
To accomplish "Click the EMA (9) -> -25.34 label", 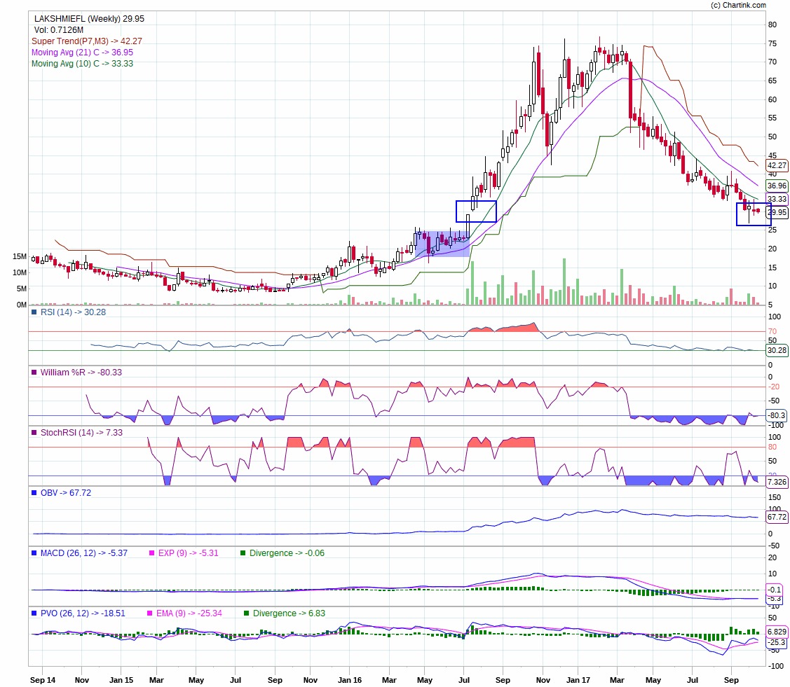I will (x=189, y=613).
